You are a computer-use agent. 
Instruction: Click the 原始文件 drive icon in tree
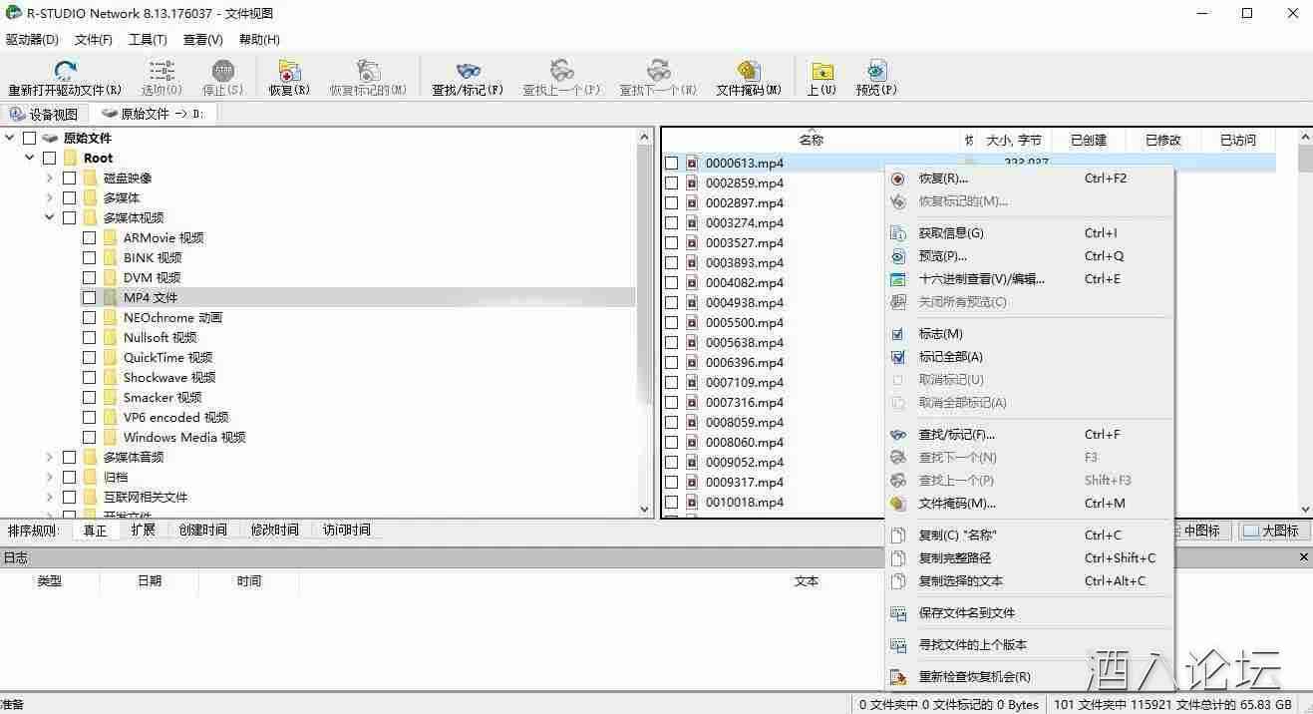50,138
